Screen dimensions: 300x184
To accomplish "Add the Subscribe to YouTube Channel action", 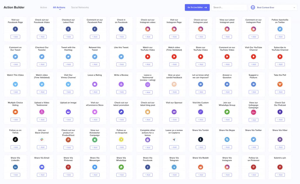I will coord(280,65).
